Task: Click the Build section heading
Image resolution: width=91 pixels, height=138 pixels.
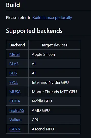Action: [13, 5]
